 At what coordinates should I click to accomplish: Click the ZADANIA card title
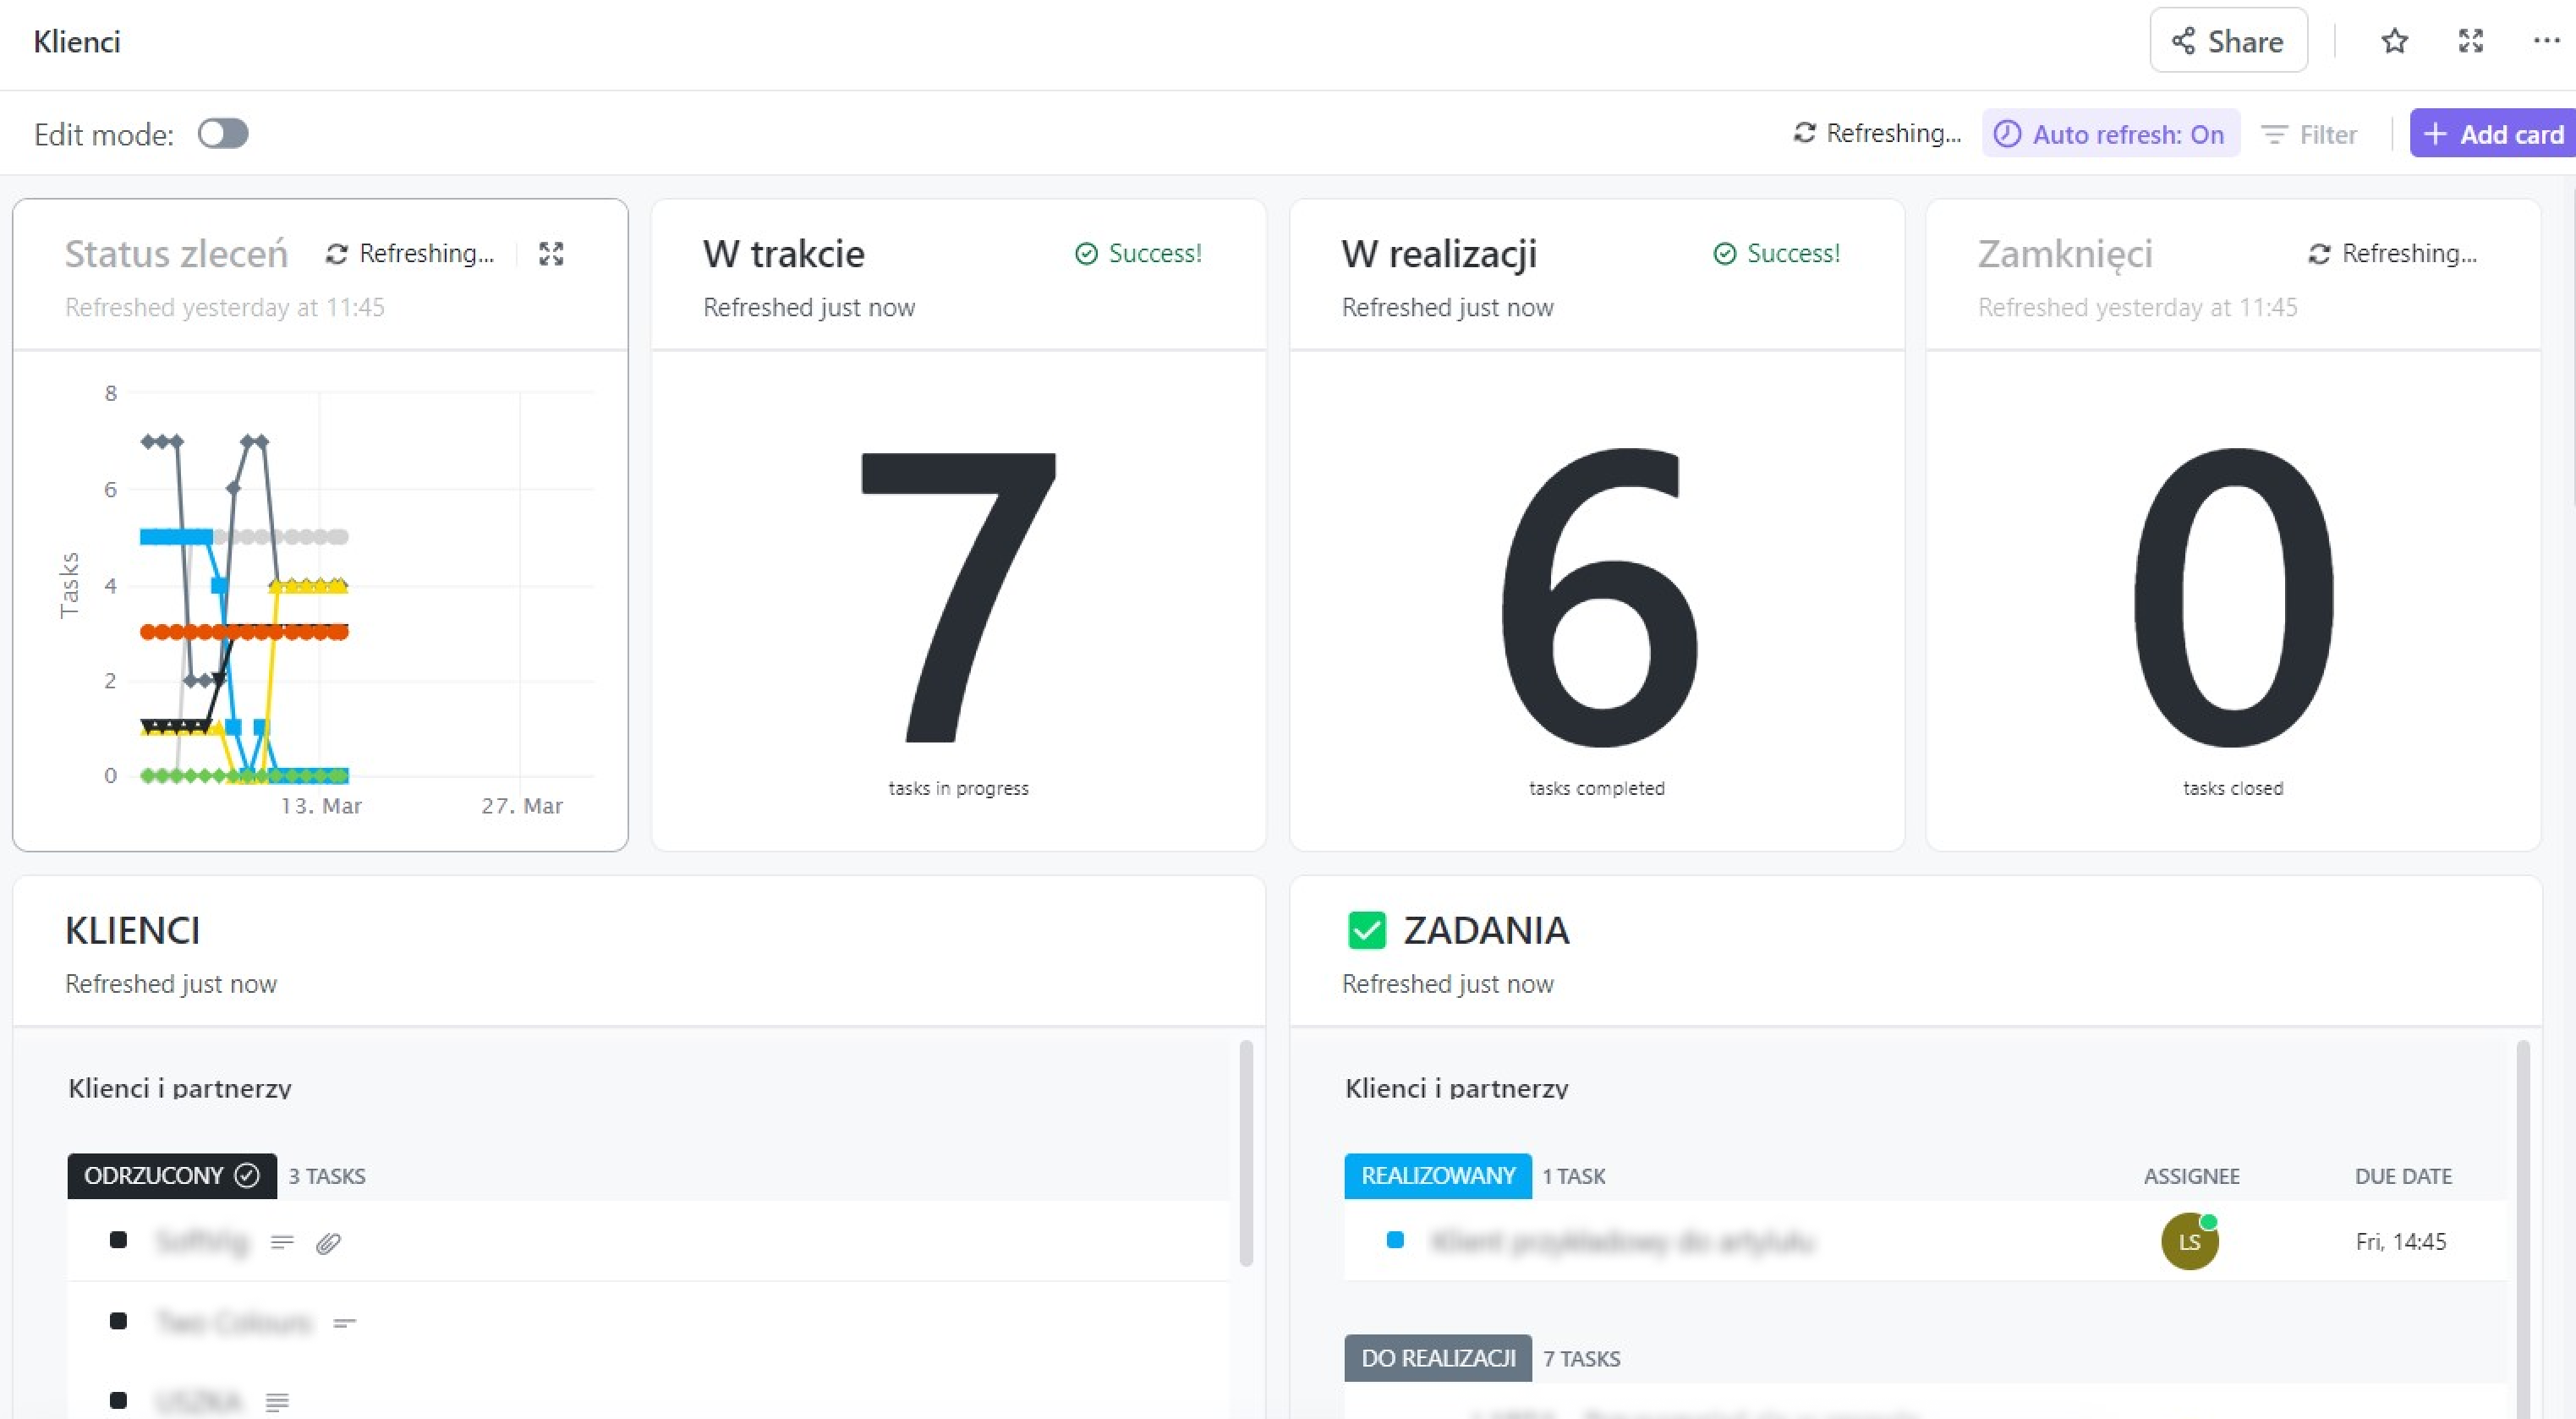1486,930
